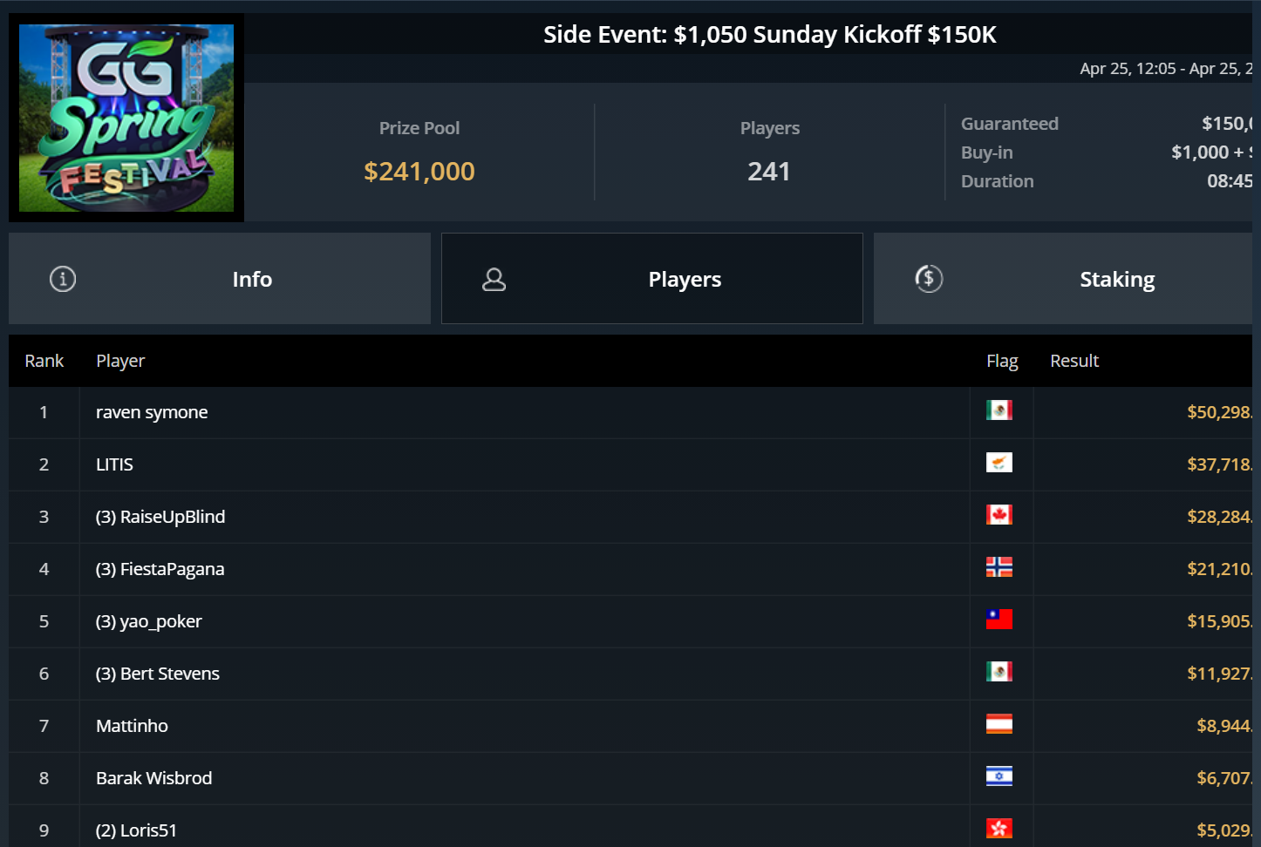
Task: Click Canada flag in RaiseUpBlind row
Action: click(999, 515)
